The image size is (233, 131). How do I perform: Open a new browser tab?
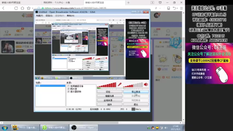pos(128,3)
